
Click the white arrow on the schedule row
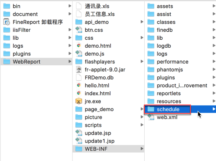(x=214, y=109)
